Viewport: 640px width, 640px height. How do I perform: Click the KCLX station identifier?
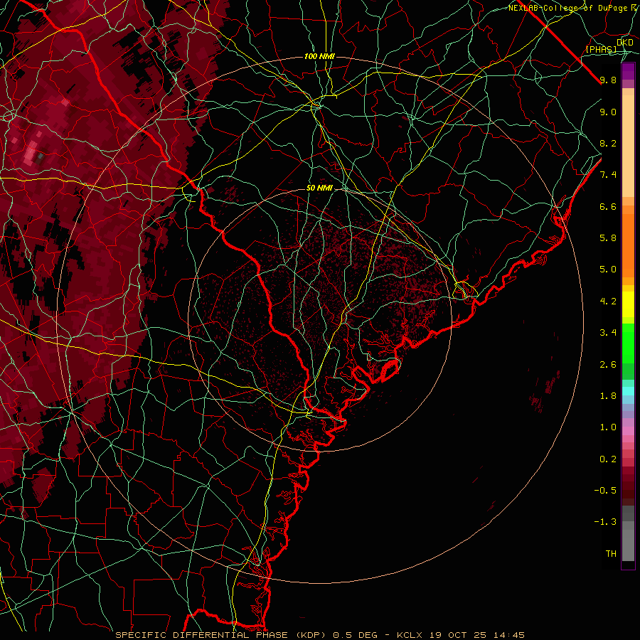[x=410, y=635]
